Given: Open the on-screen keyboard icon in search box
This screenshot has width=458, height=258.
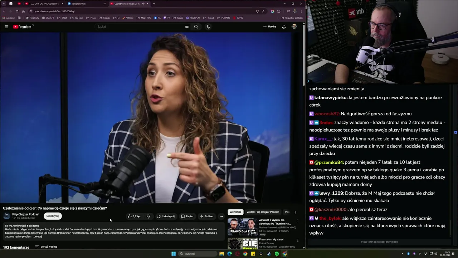Looking at the screenshot, I should point(187,27).
